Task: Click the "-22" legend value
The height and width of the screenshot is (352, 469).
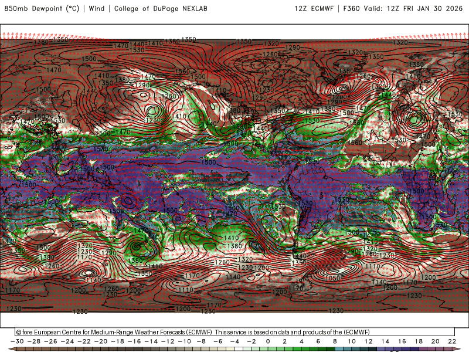Action: tap(84, 341)
